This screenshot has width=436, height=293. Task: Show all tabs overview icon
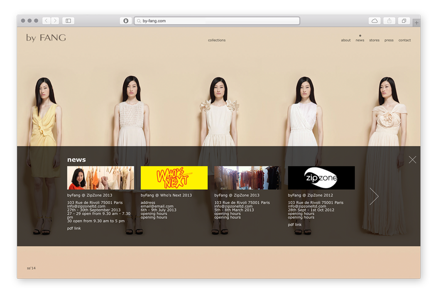[x=404, y=21]
